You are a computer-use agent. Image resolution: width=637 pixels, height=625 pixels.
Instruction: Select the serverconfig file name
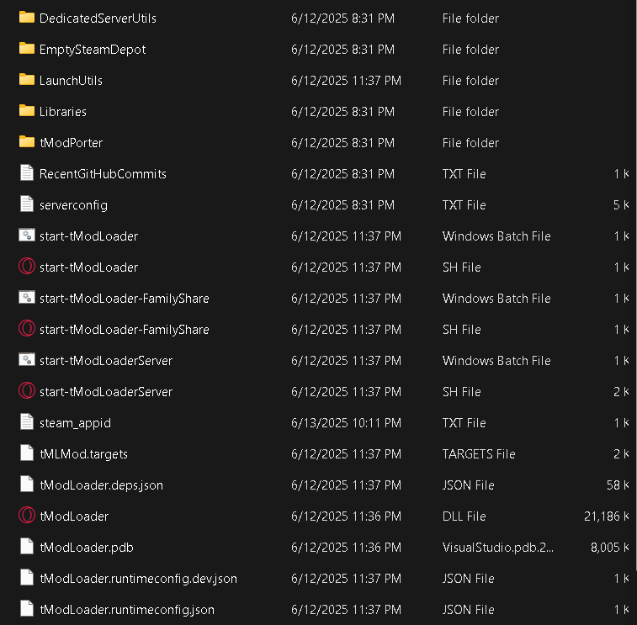click(73, 205)
